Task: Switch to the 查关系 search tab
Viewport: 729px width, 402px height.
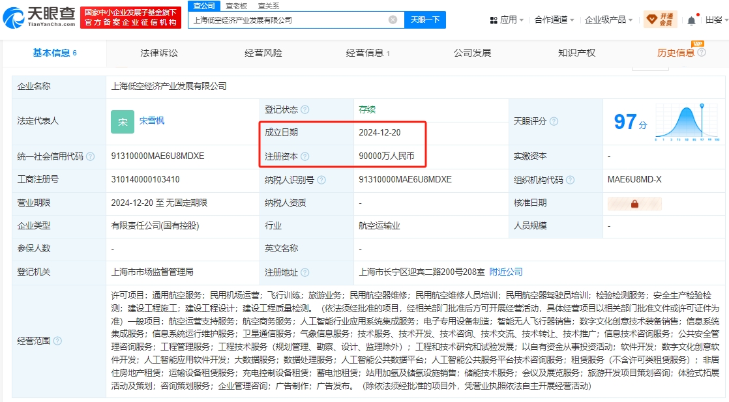Action: [x=268, y=6]
